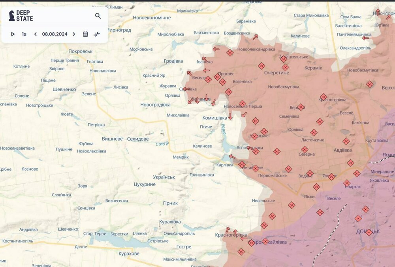Select the unit marker west of Авдіївка
The height and width of the screenshot is (267, 395).
pos(304,149)
